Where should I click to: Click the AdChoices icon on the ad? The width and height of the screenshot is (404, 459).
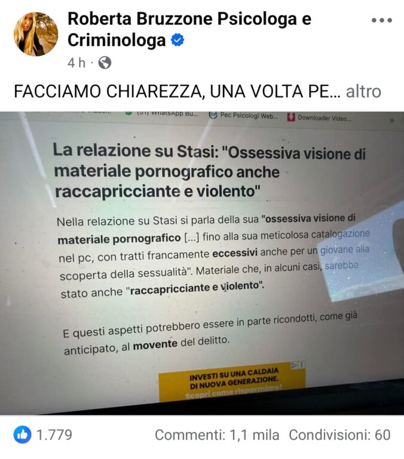pos(298,365)
